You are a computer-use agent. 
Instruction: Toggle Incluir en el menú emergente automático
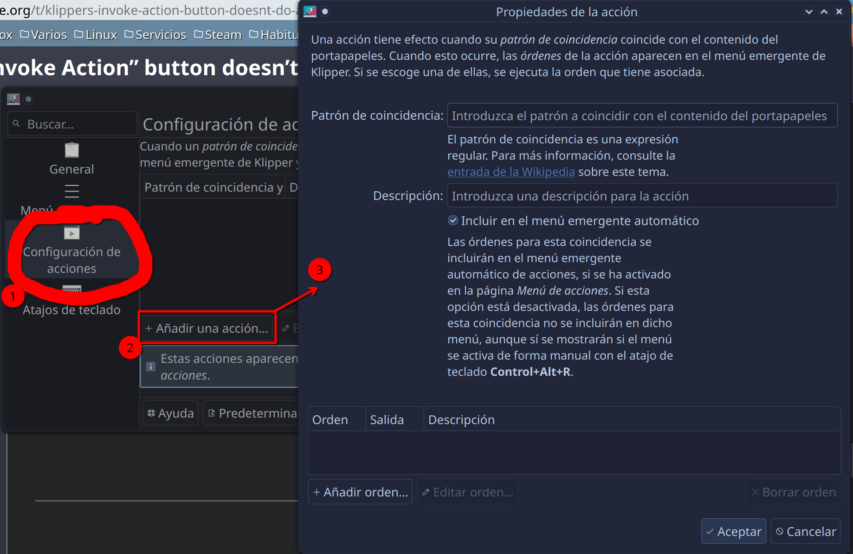point(453,220)
